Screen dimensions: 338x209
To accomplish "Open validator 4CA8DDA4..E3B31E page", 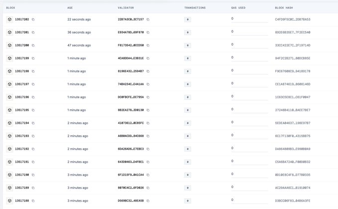I will pyautogui.click(x=130, y=58).
